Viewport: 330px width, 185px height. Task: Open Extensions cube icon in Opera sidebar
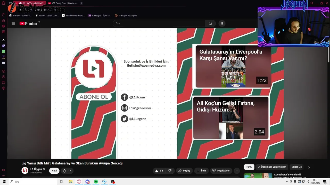4,82
